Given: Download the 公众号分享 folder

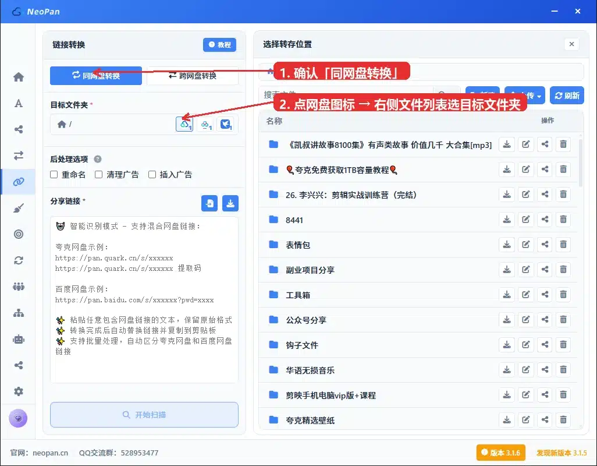Looking at the screenshot, I should tap(507, 320).
